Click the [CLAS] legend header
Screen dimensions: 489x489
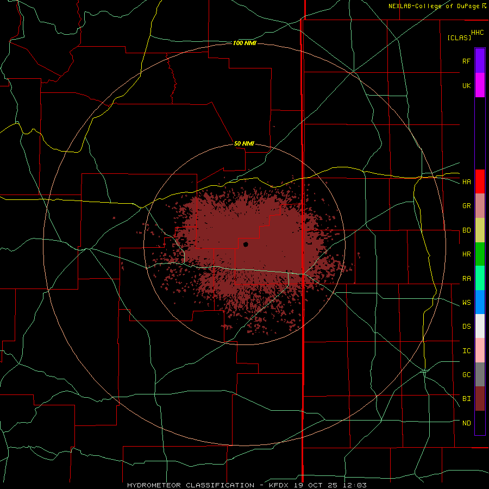pos(459,37)
